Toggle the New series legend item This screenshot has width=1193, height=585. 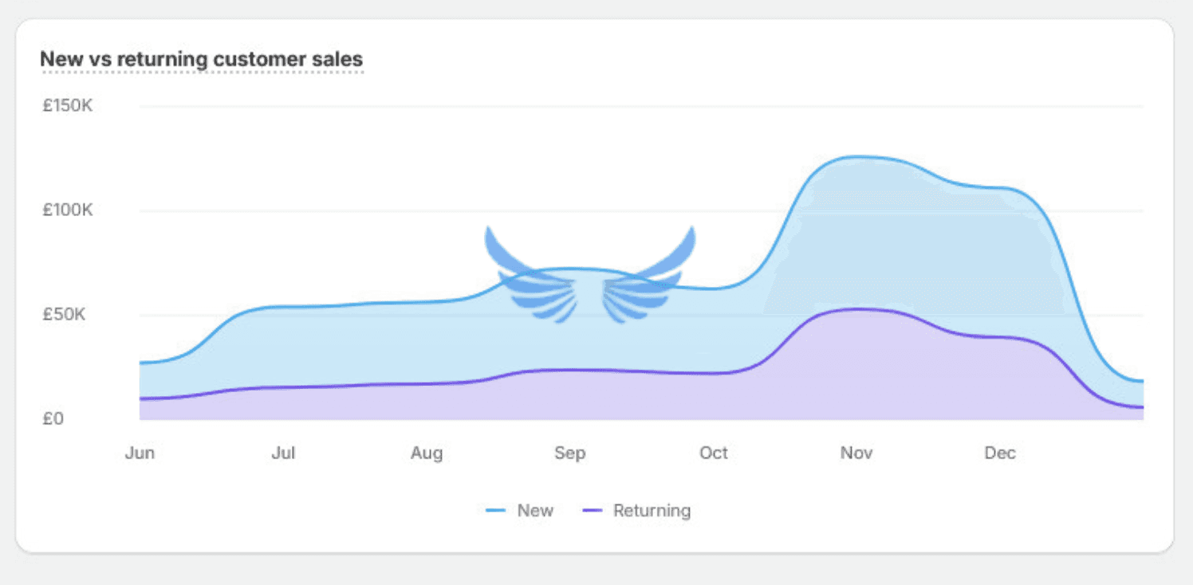click(520, 511)
